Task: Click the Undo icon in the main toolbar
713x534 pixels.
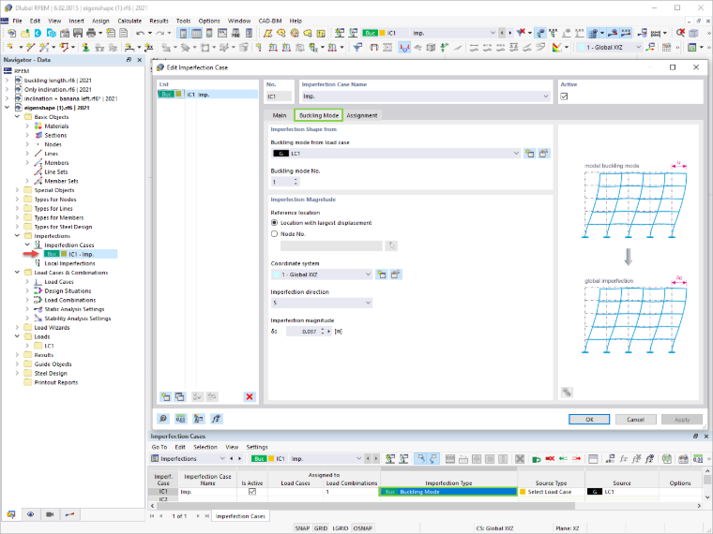Action: (140, 33)
